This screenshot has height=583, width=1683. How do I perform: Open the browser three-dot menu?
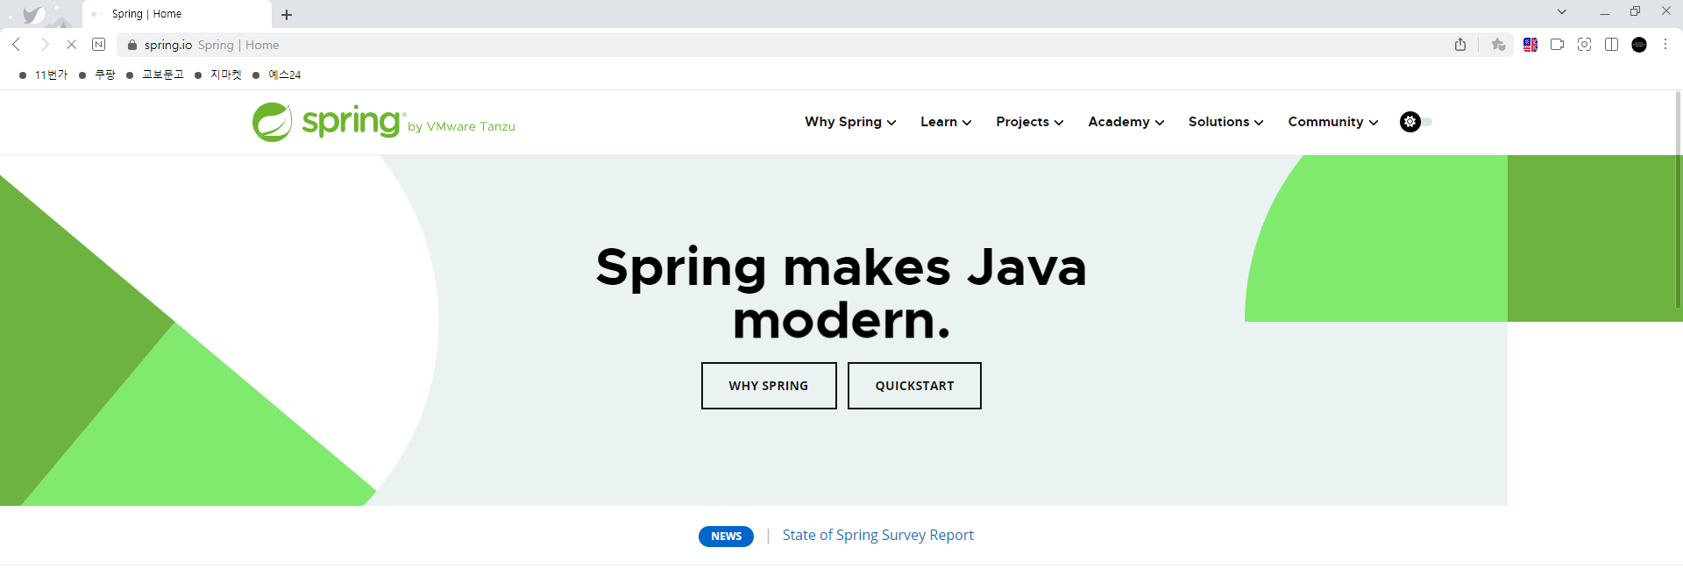coord(1665,45)
